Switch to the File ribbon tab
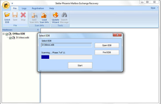Viewport: 161px width, 104px height. pyautogui.click(x=15, y=8)
